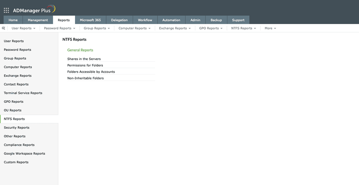Expand the Exchange Reports dropdown

[x=175, y=28]
